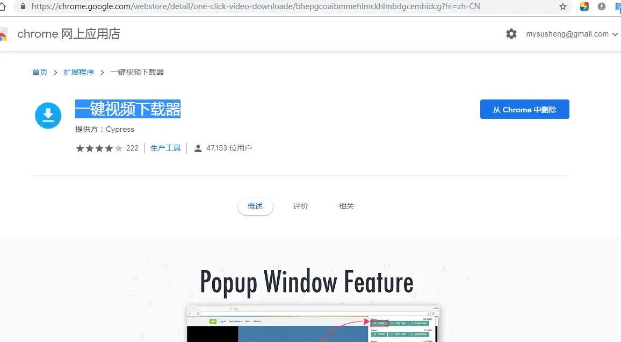This screenshot has width=621, height=342.
Task: Click the Popup Window Feature heading
Action: coord(307,282)
